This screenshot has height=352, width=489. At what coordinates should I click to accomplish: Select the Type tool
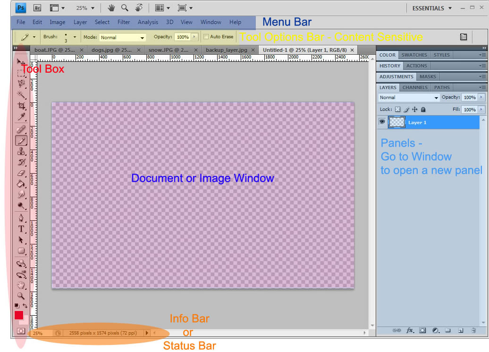(x=21, y=229)
